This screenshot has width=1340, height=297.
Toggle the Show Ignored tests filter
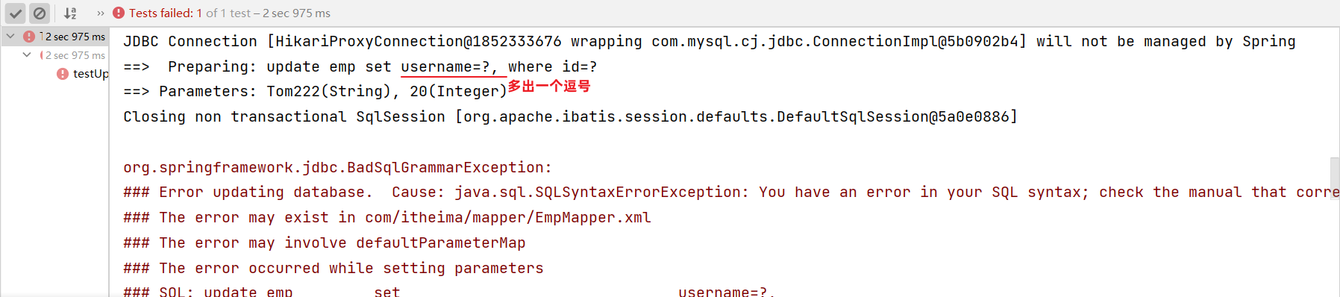[40, 13]
